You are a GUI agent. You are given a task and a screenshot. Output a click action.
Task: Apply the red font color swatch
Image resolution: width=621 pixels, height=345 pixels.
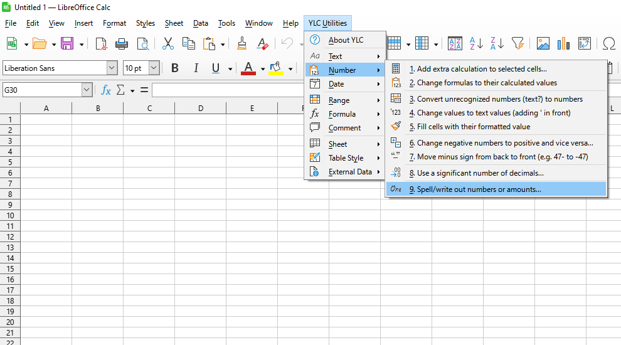tap(248, 68)
